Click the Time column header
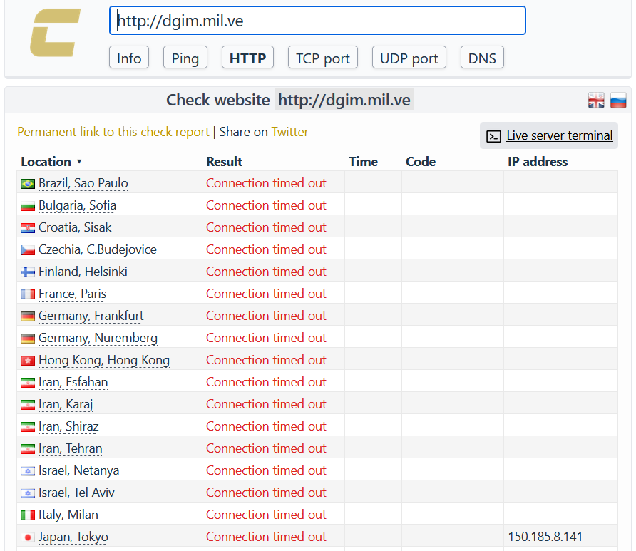Image resolution: width=636 pixels, height=551 pixels. [364, 162]
